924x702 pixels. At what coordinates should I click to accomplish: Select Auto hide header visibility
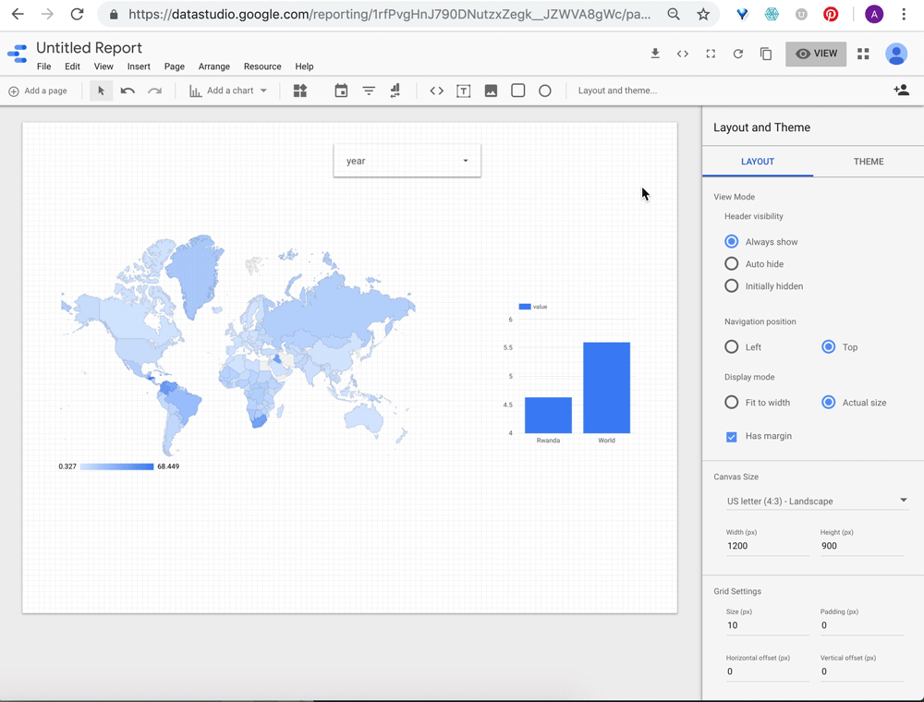click(731, 264)
